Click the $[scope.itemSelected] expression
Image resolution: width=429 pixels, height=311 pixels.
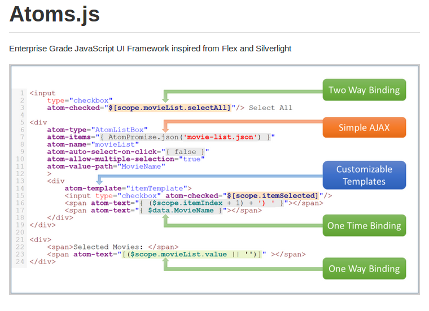point(273,195)
